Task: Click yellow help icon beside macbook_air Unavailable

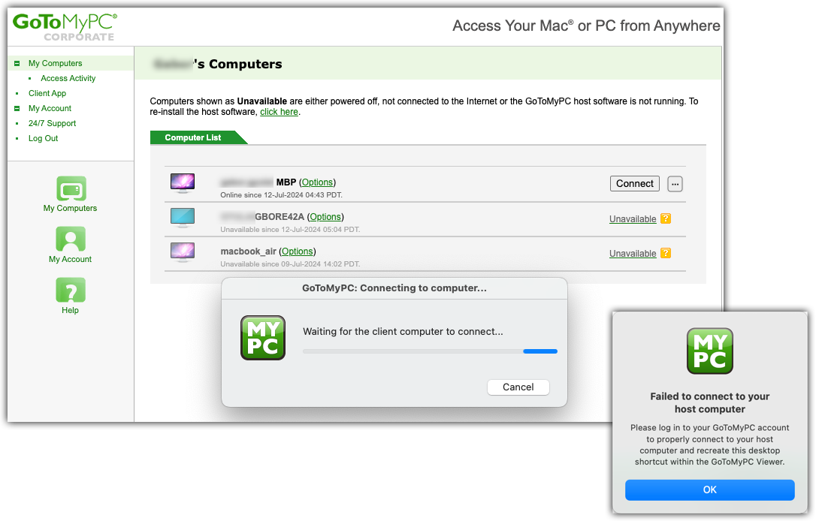Action: 666,254
